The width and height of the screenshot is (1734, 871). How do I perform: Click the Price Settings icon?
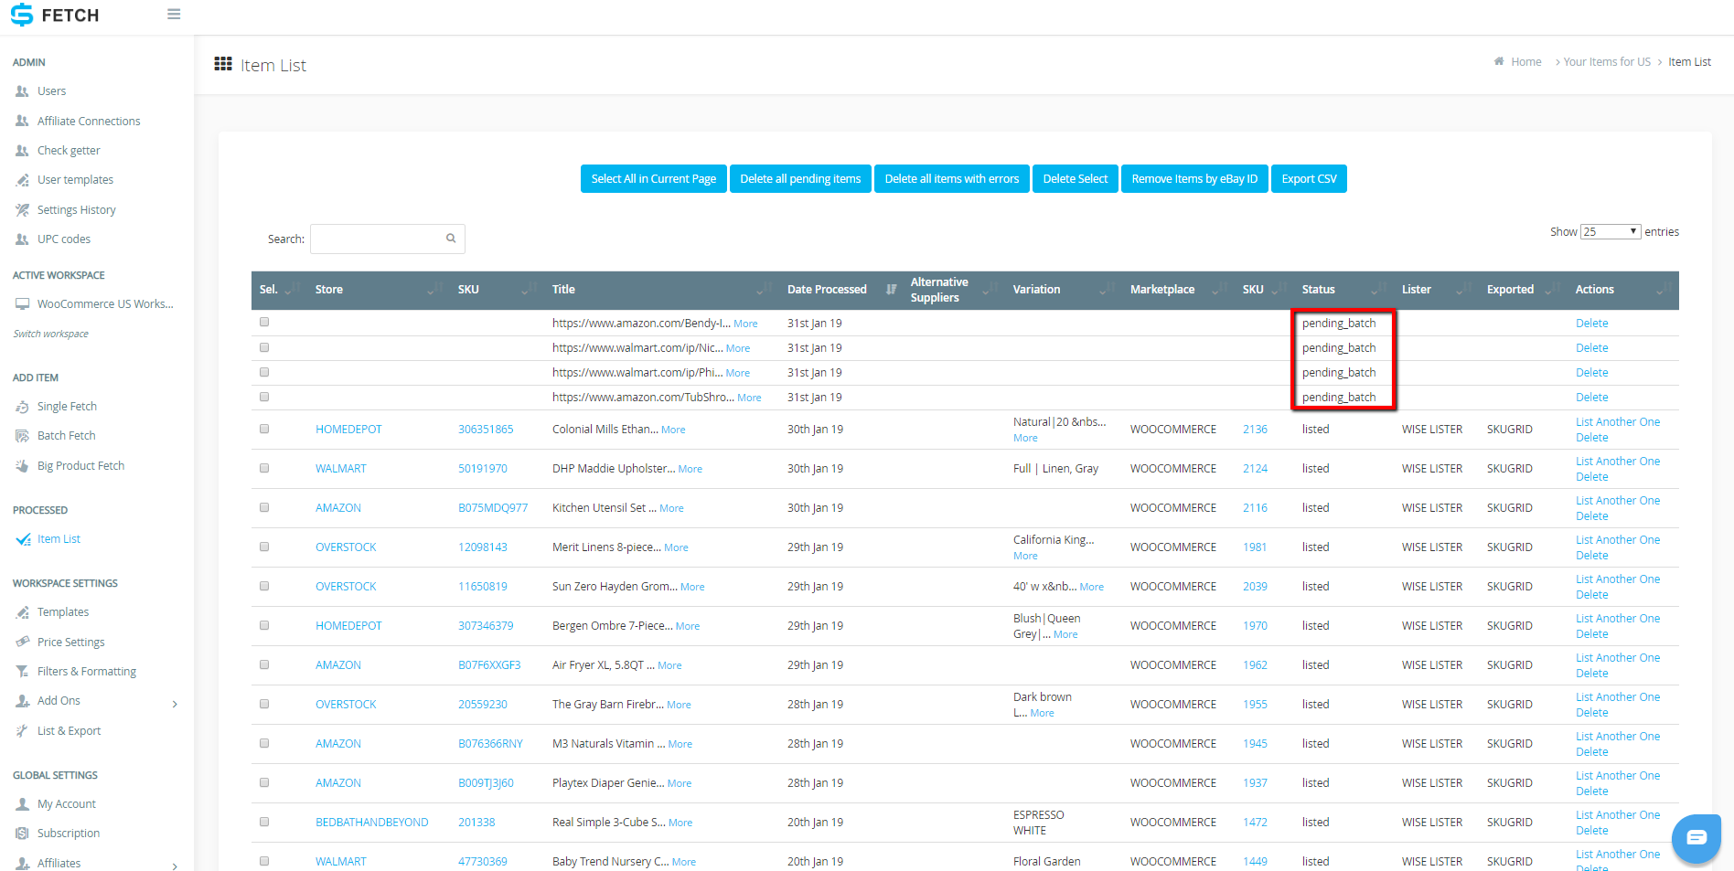pos(22,642)
